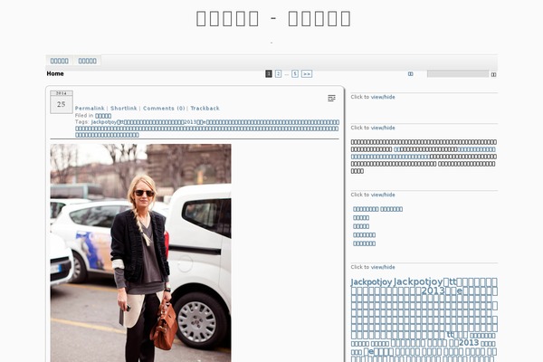
Task: Open the Jackpotjoy tag link in post Tags line
Action: point(103,122)
